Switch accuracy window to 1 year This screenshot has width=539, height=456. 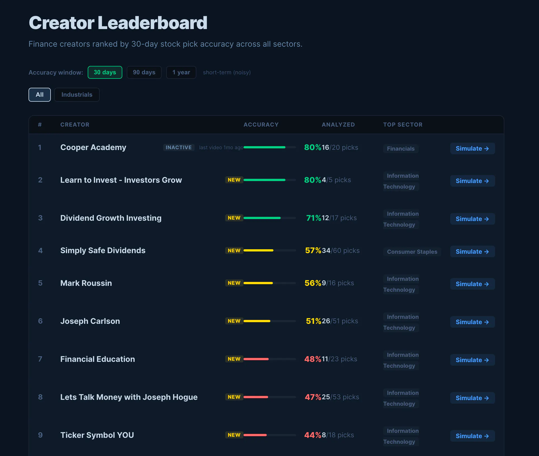pyautogui.click(x=181, y=72)
